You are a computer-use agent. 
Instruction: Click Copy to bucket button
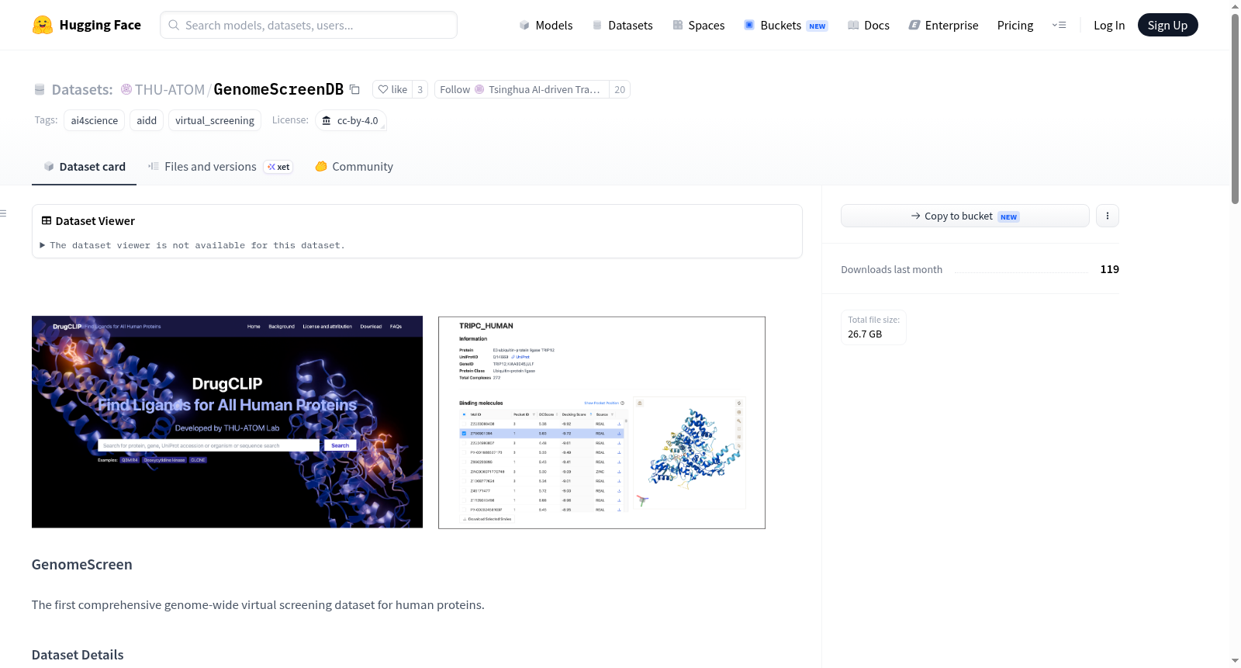tap(965, 216)
